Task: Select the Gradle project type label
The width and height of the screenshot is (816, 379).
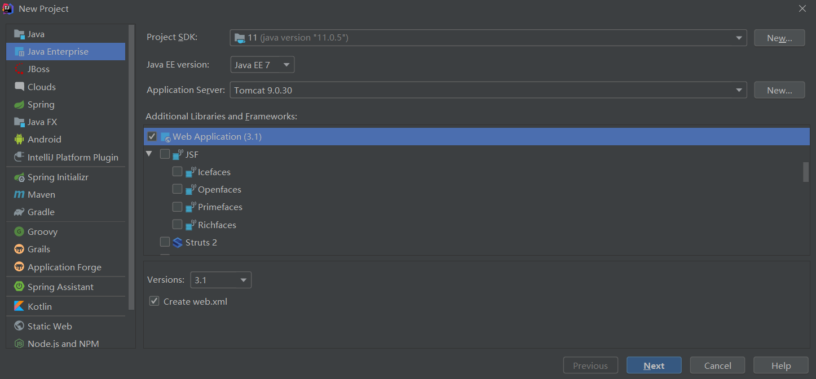Action: point(41,212)
